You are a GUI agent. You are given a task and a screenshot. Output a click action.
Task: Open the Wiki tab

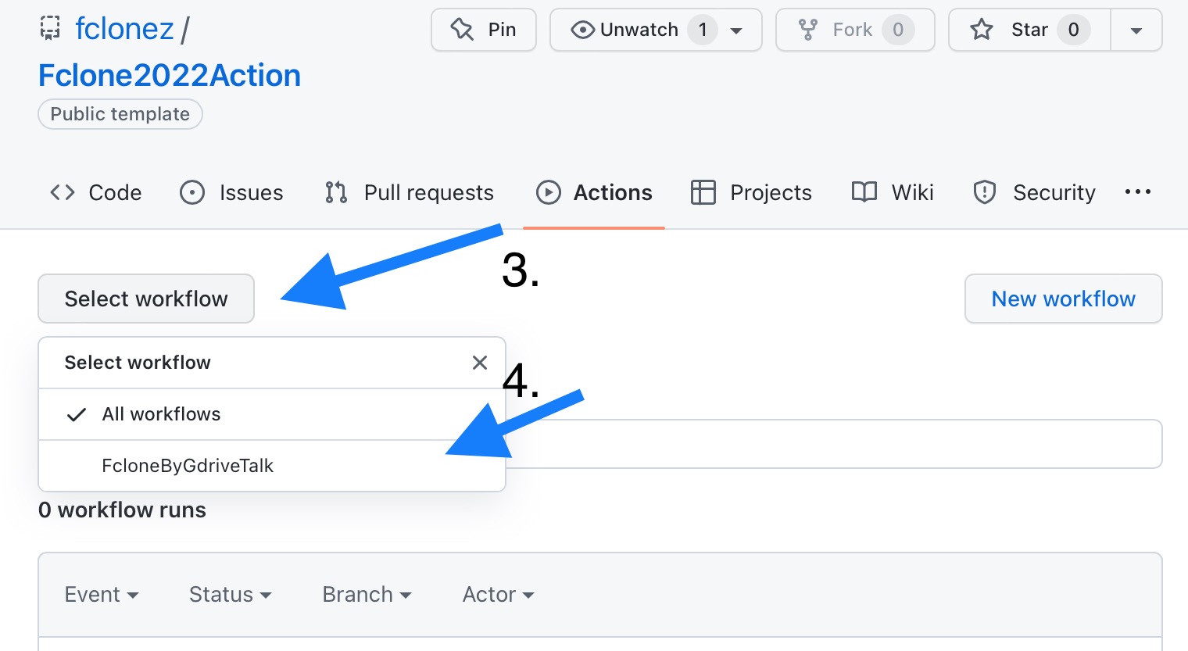pos(893,192)
